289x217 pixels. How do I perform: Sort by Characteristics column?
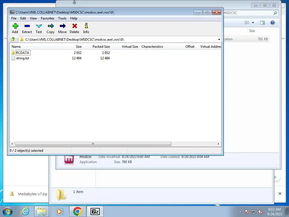(x=154, y=47)
